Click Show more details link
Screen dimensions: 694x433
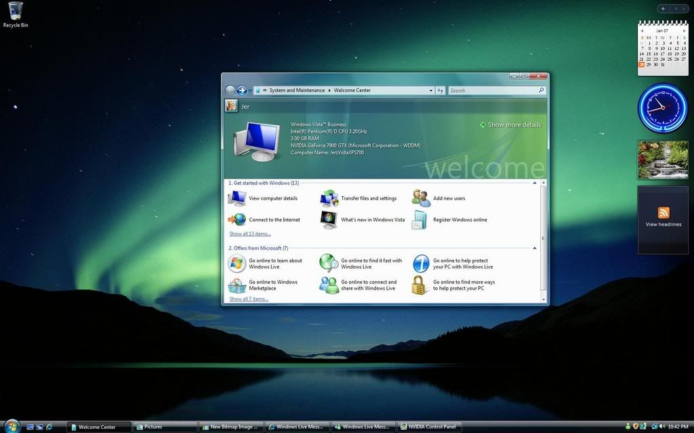pos(510,125)
